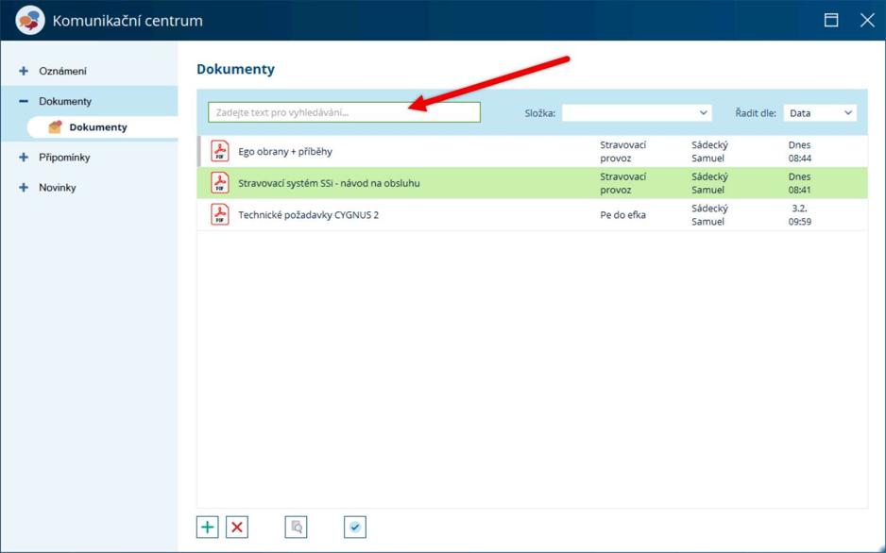Select Stravovací systém SSi - návod na obsluhu
Viewport: 886px width, 553px height.
click(x=329, y=183)
